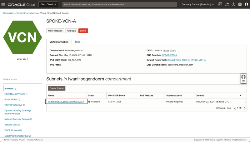Open the Cloud Classic dropdown
This screenshot has width=250, height=142.
coord(48,5)
